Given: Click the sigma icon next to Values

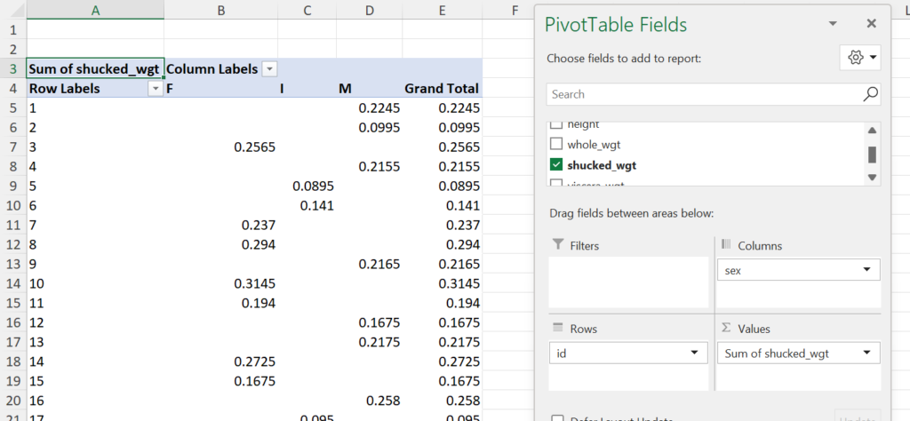Looking at the screenshot, I should coord(724,329).
